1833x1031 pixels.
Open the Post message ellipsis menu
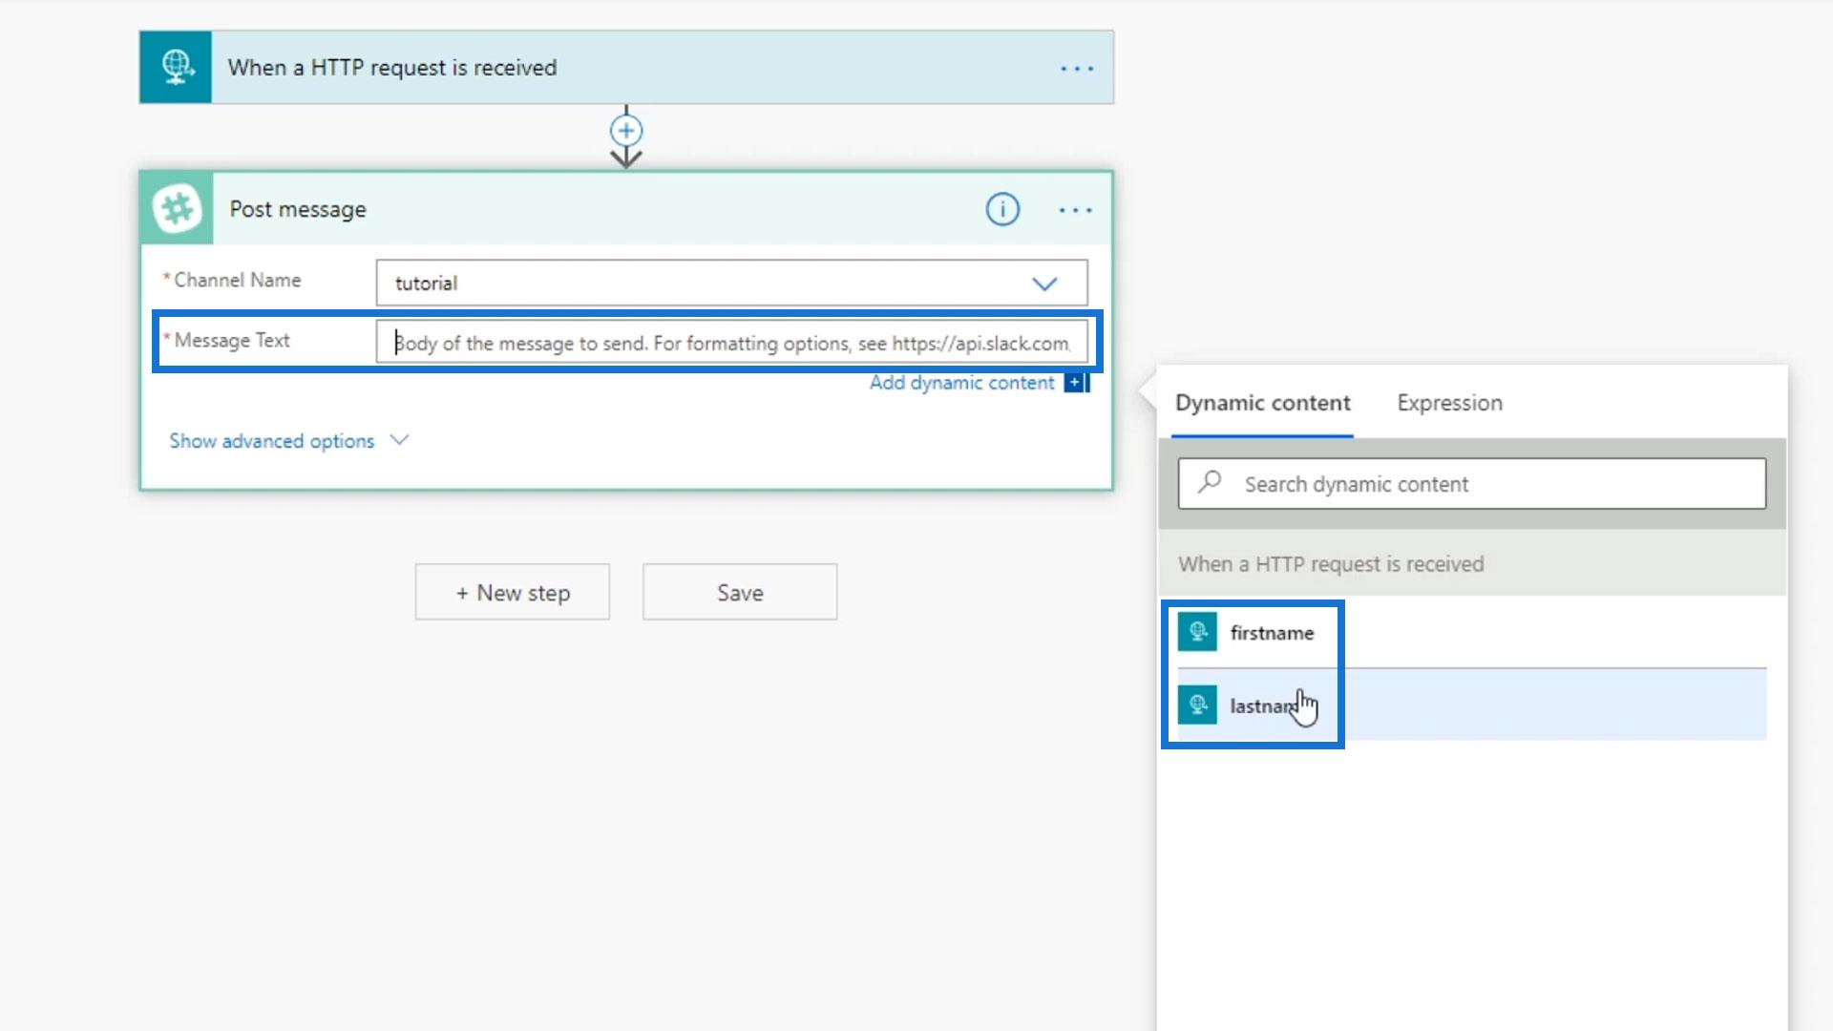1075,210
